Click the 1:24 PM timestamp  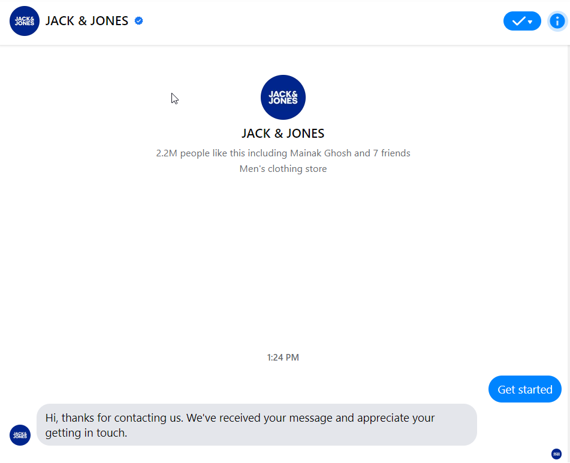[283, 357]
